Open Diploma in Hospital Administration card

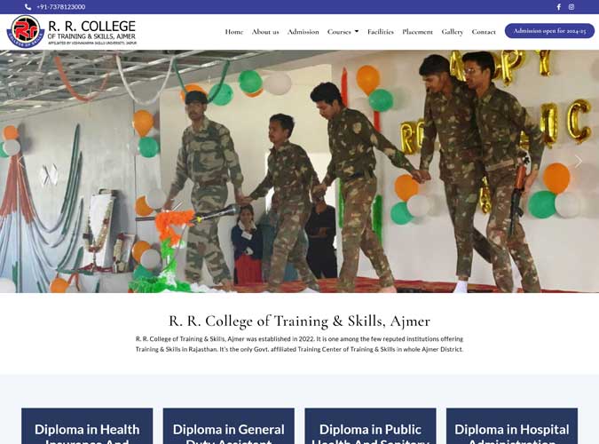click(x=512, y=426)
